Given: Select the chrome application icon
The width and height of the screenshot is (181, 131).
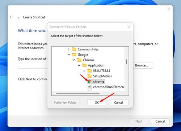Looking at the screenshot, I should pyautogui.click(x=89, y=82).
